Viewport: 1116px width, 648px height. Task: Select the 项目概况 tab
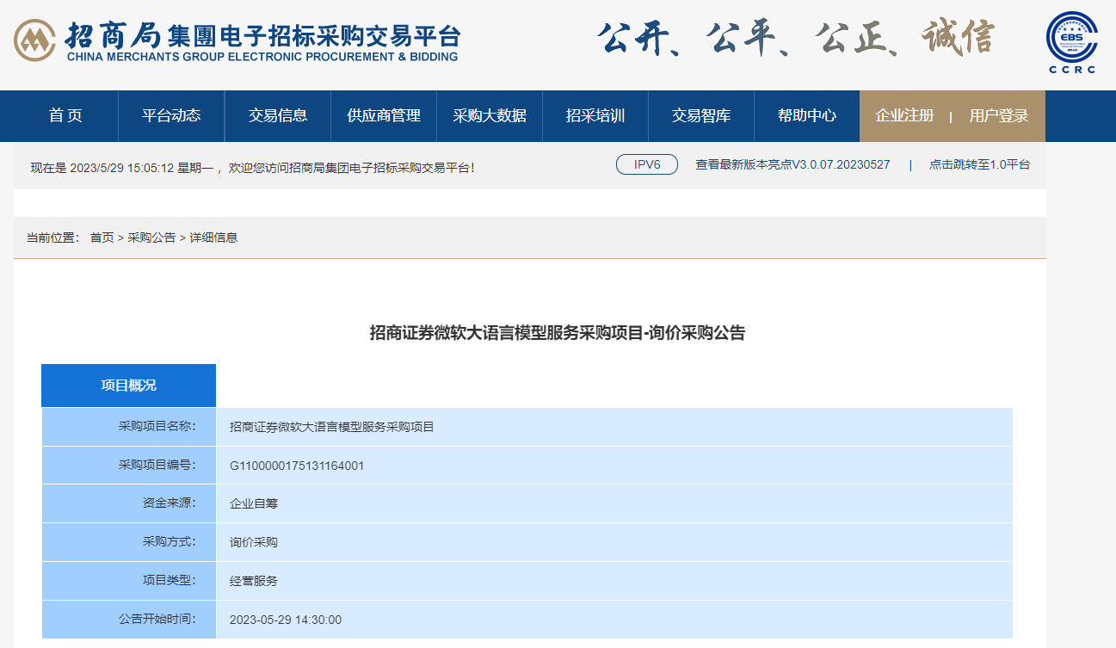pyautogui.click(x=129, y=386)
